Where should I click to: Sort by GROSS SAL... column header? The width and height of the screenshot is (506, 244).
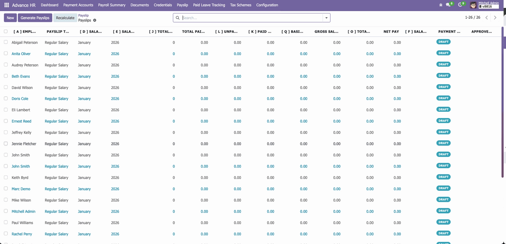tap(326, 32)
